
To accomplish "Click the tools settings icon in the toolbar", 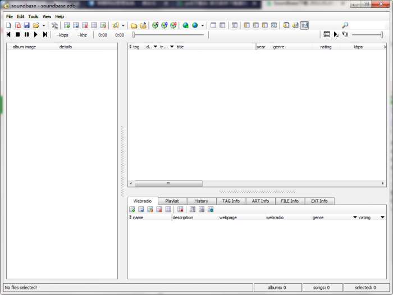I will (x=54, y=25).
